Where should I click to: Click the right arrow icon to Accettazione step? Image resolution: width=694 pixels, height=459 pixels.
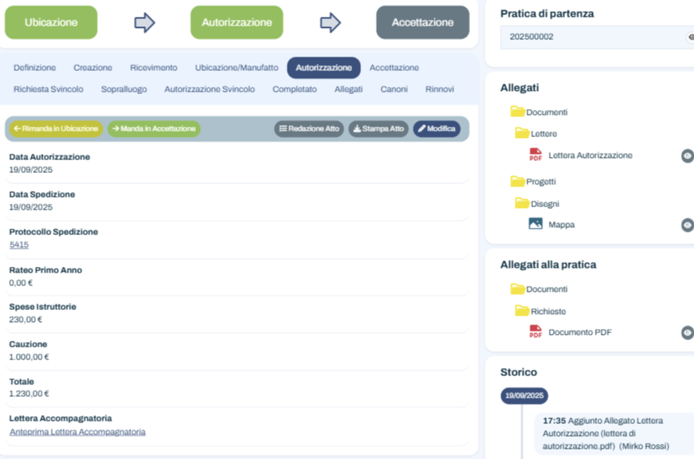(330, 22)
